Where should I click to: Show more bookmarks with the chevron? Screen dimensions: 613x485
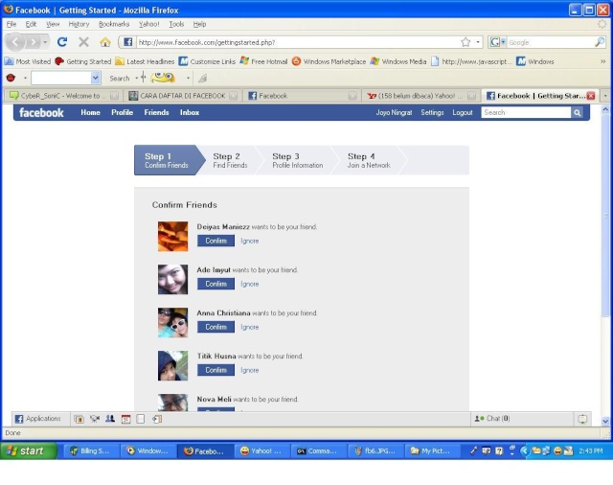pos(602,61)
